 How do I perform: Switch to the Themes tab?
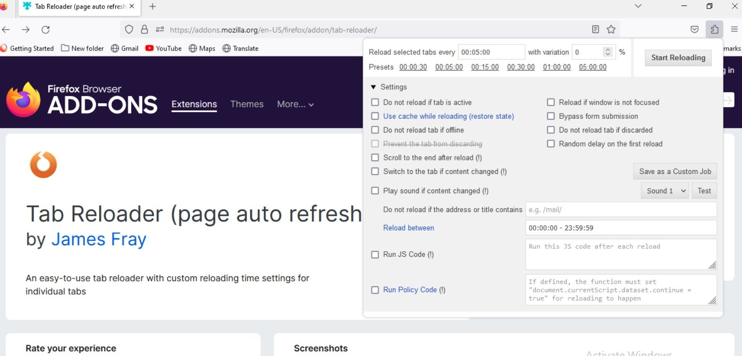(247, 104)
